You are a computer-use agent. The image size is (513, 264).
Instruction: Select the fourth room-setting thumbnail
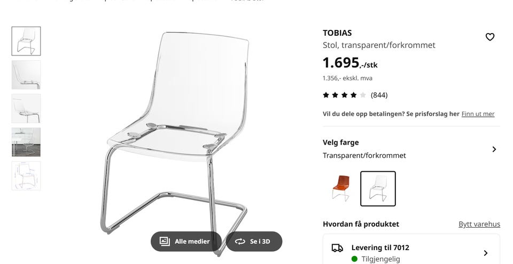(x=26, y=142)
